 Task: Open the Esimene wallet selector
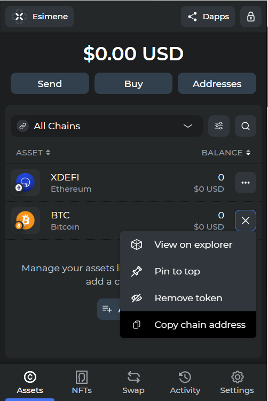[40, 17]
